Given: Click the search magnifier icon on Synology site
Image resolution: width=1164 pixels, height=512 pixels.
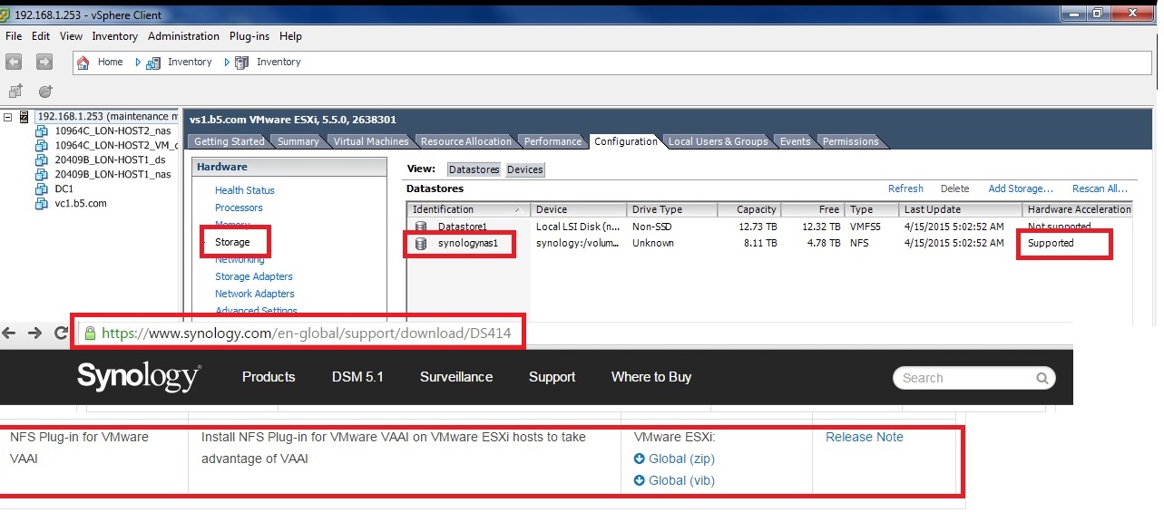Looking at the screenshot, I should [x=1043, y=378].
